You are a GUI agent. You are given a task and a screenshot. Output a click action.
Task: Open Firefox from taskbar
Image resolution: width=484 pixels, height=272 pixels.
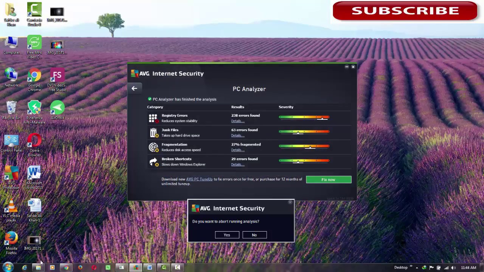pyautogui.click(x=80, y=268)
